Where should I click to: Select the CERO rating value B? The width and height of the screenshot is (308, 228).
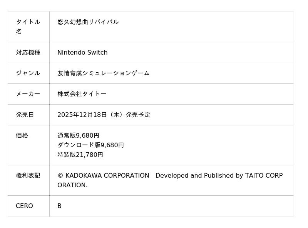59,206
